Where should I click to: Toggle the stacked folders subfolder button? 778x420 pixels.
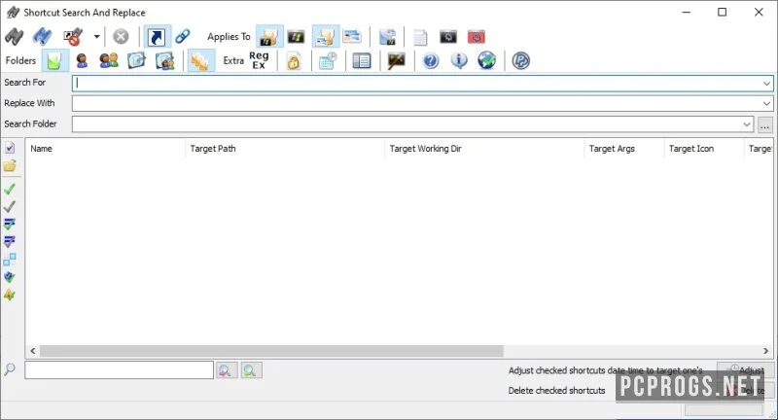pos(201,61)
